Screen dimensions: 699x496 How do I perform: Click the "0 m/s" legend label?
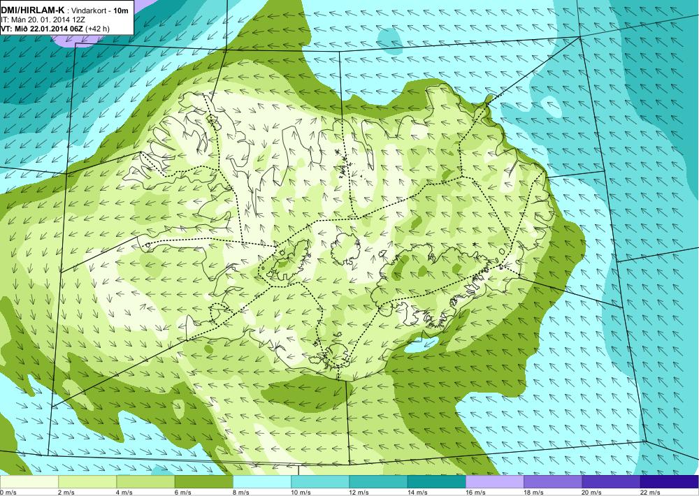8,493
